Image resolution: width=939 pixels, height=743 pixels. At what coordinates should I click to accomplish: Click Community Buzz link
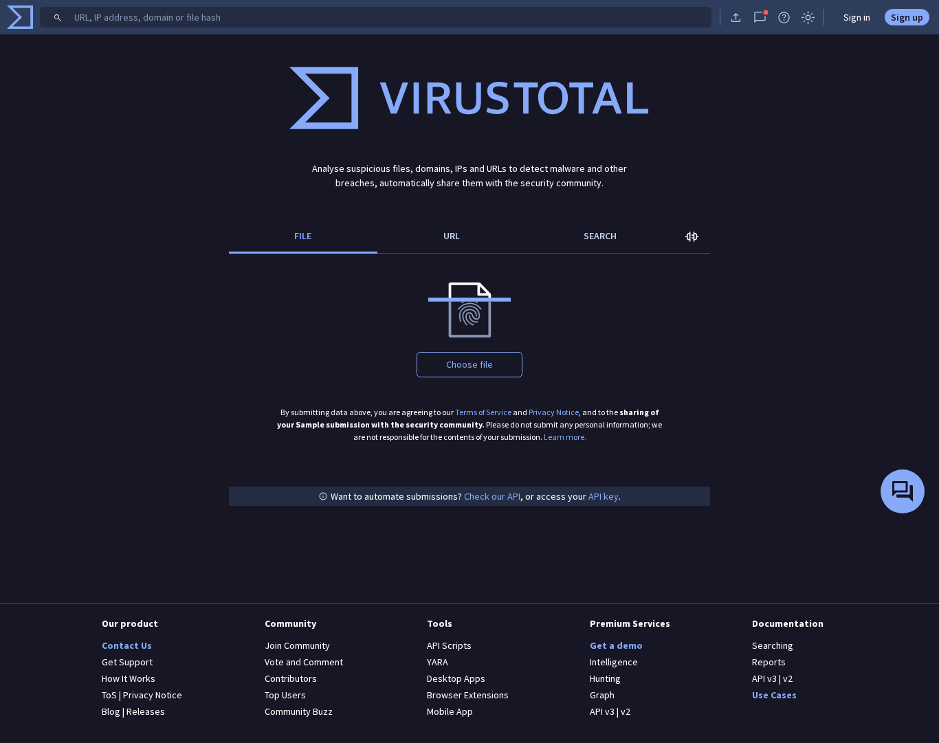298,711
